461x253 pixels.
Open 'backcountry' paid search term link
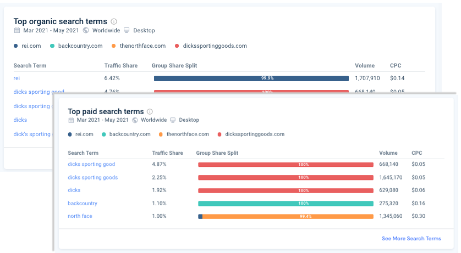tap(83, 203)
